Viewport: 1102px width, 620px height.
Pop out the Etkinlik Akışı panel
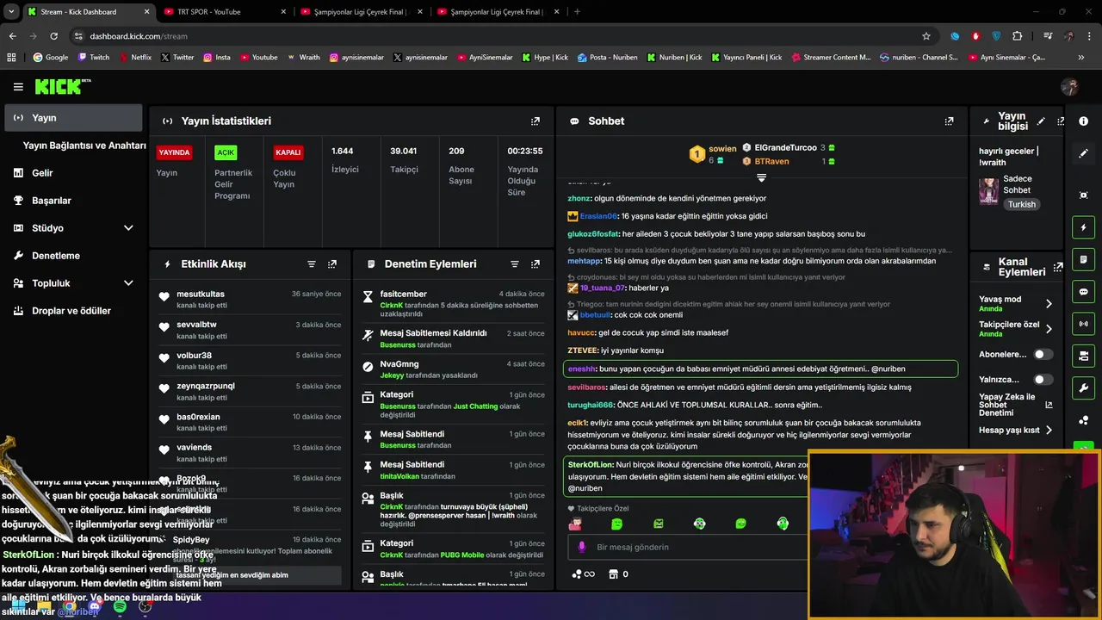[x=332, y=264]
